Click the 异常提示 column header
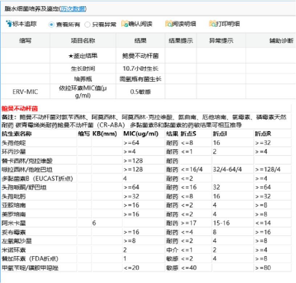The width and height of the screenshot is (296, 283). (221, 41)
